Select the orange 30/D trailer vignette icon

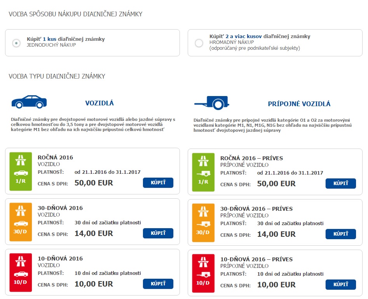coord(203,223)
